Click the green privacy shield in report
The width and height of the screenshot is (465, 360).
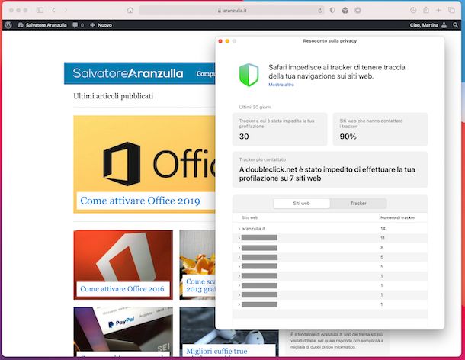pyautogui.click(x=249, y=75)
